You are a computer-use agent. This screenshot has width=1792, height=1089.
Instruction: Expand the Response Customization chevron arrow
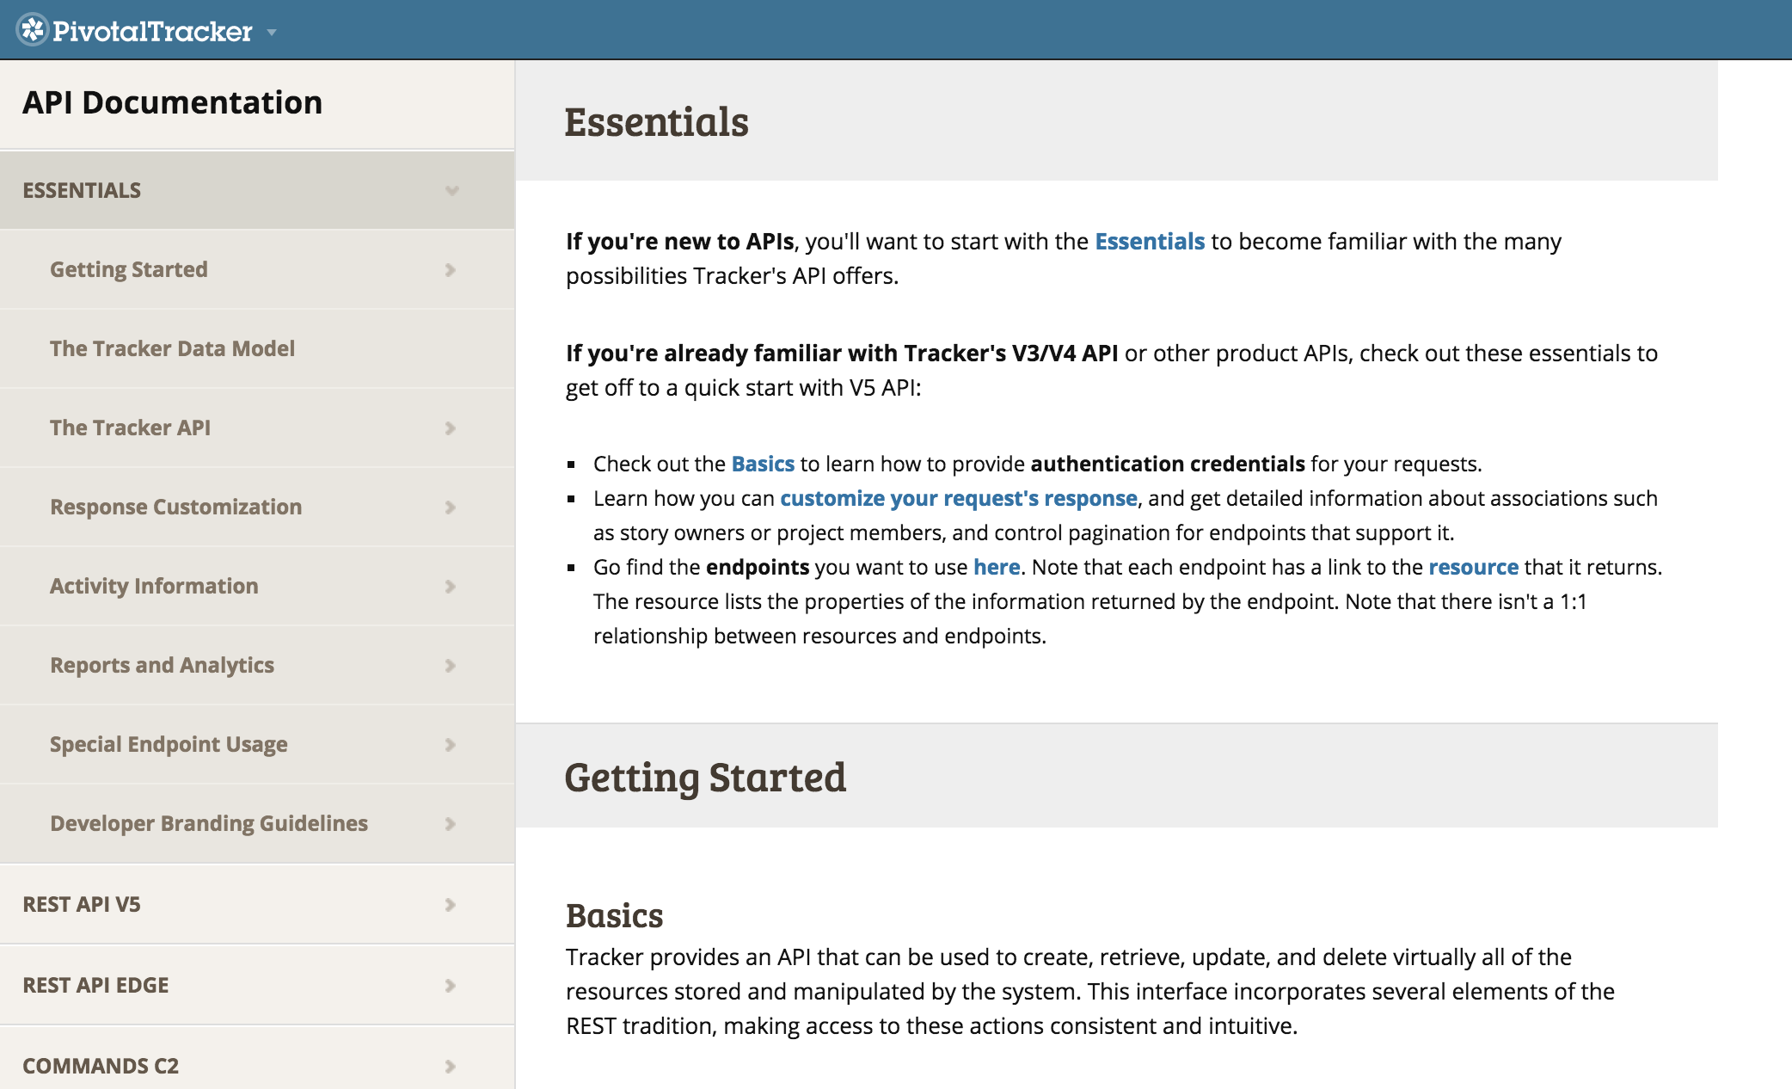pyautogui.click(x=450, y=508)
